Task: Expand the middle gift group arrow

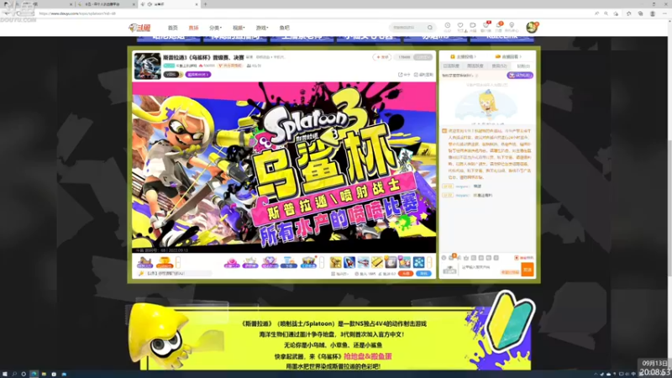Action: [322, 262]
